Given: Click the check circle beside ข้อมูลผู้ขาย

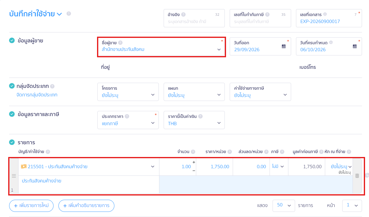Looking at the screenshot, I should (x=12, y=40).
